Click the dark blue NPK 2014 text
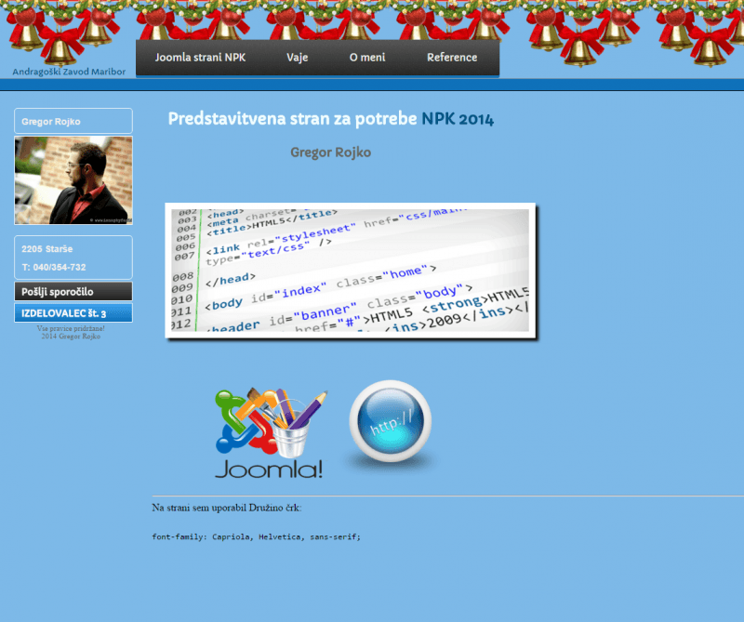Viewport: 744px width, 622px height. click(458, 119)
